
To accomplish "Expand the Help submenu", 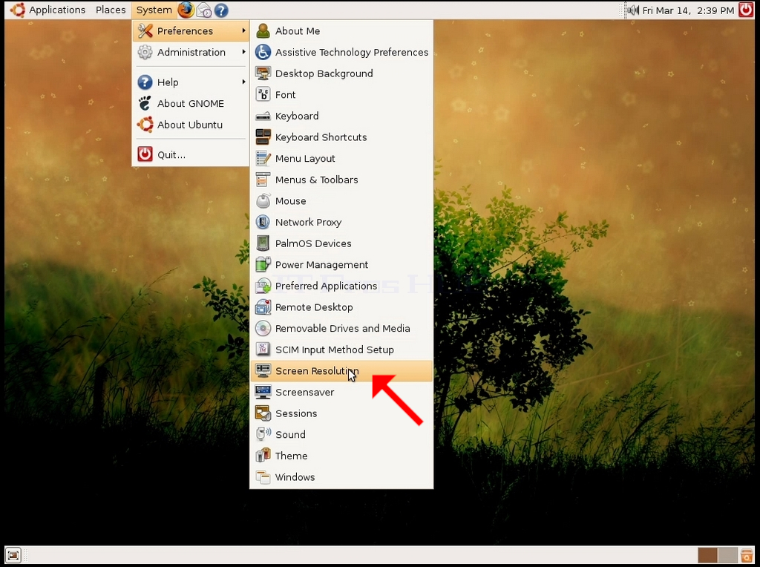I will (191, 82).
